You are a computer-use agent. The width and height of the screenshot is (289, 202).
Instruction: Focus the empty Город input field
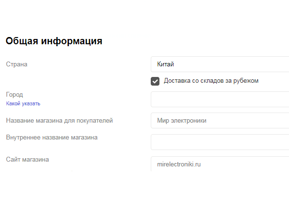220,99
